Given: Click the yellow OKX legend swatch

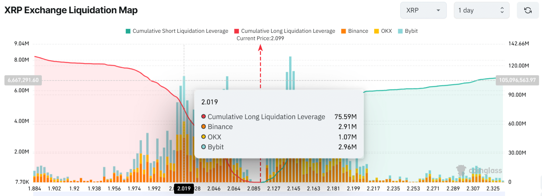Looking at the screenshot, I should click(377, 31).
